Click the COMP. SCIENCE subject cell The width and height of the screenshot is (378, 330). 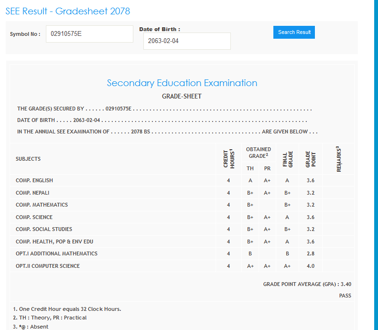pyautogui.click(x=34, y=218)
